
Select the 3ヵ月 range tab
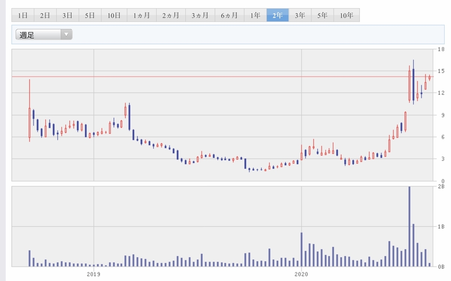[200, 15]
